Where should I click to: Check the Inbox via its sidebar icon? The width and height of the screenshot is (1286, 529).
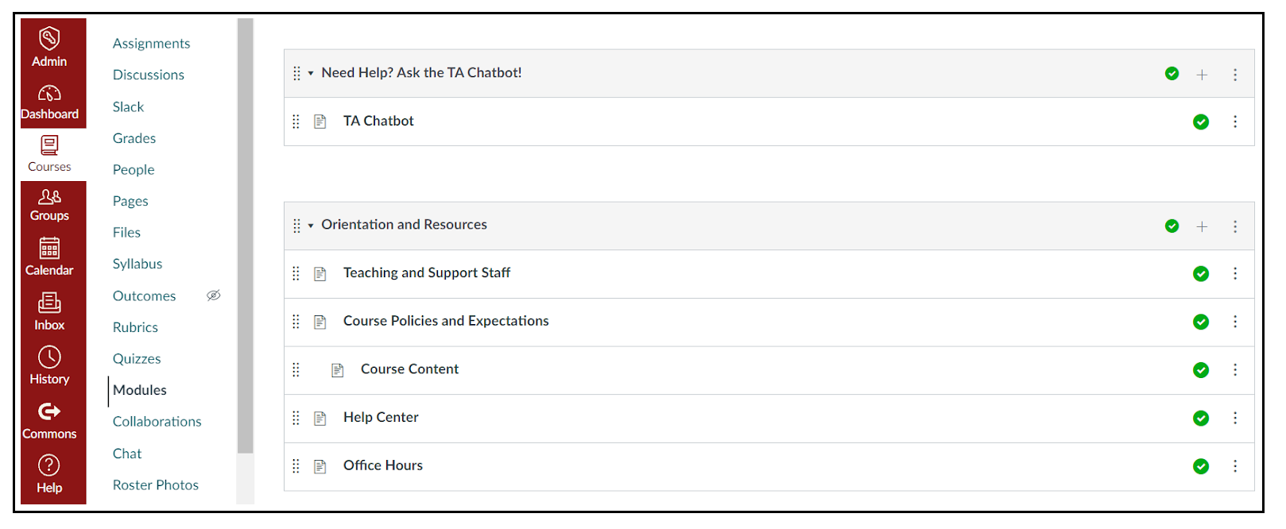coord(50,303)
